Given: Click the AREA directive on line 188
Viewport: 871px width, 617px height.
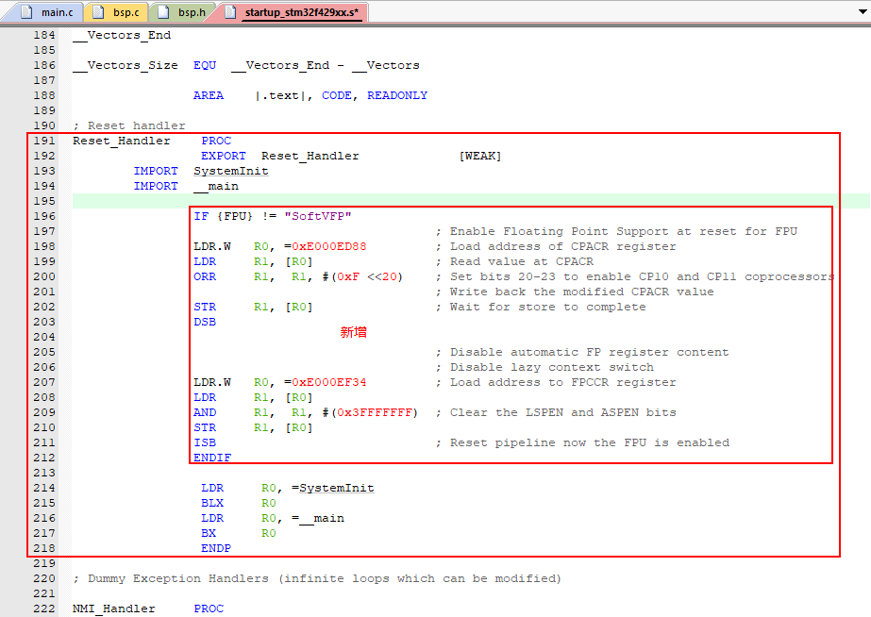Looking at the screenshot, I should pyautogui.click(x=209, y=95).
